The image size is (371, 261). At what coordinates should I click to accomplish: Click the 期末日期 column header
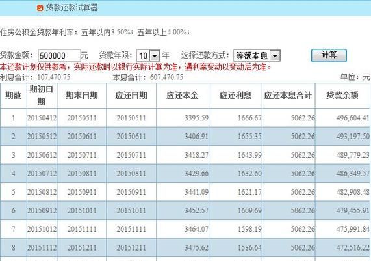tap(82, 96)
